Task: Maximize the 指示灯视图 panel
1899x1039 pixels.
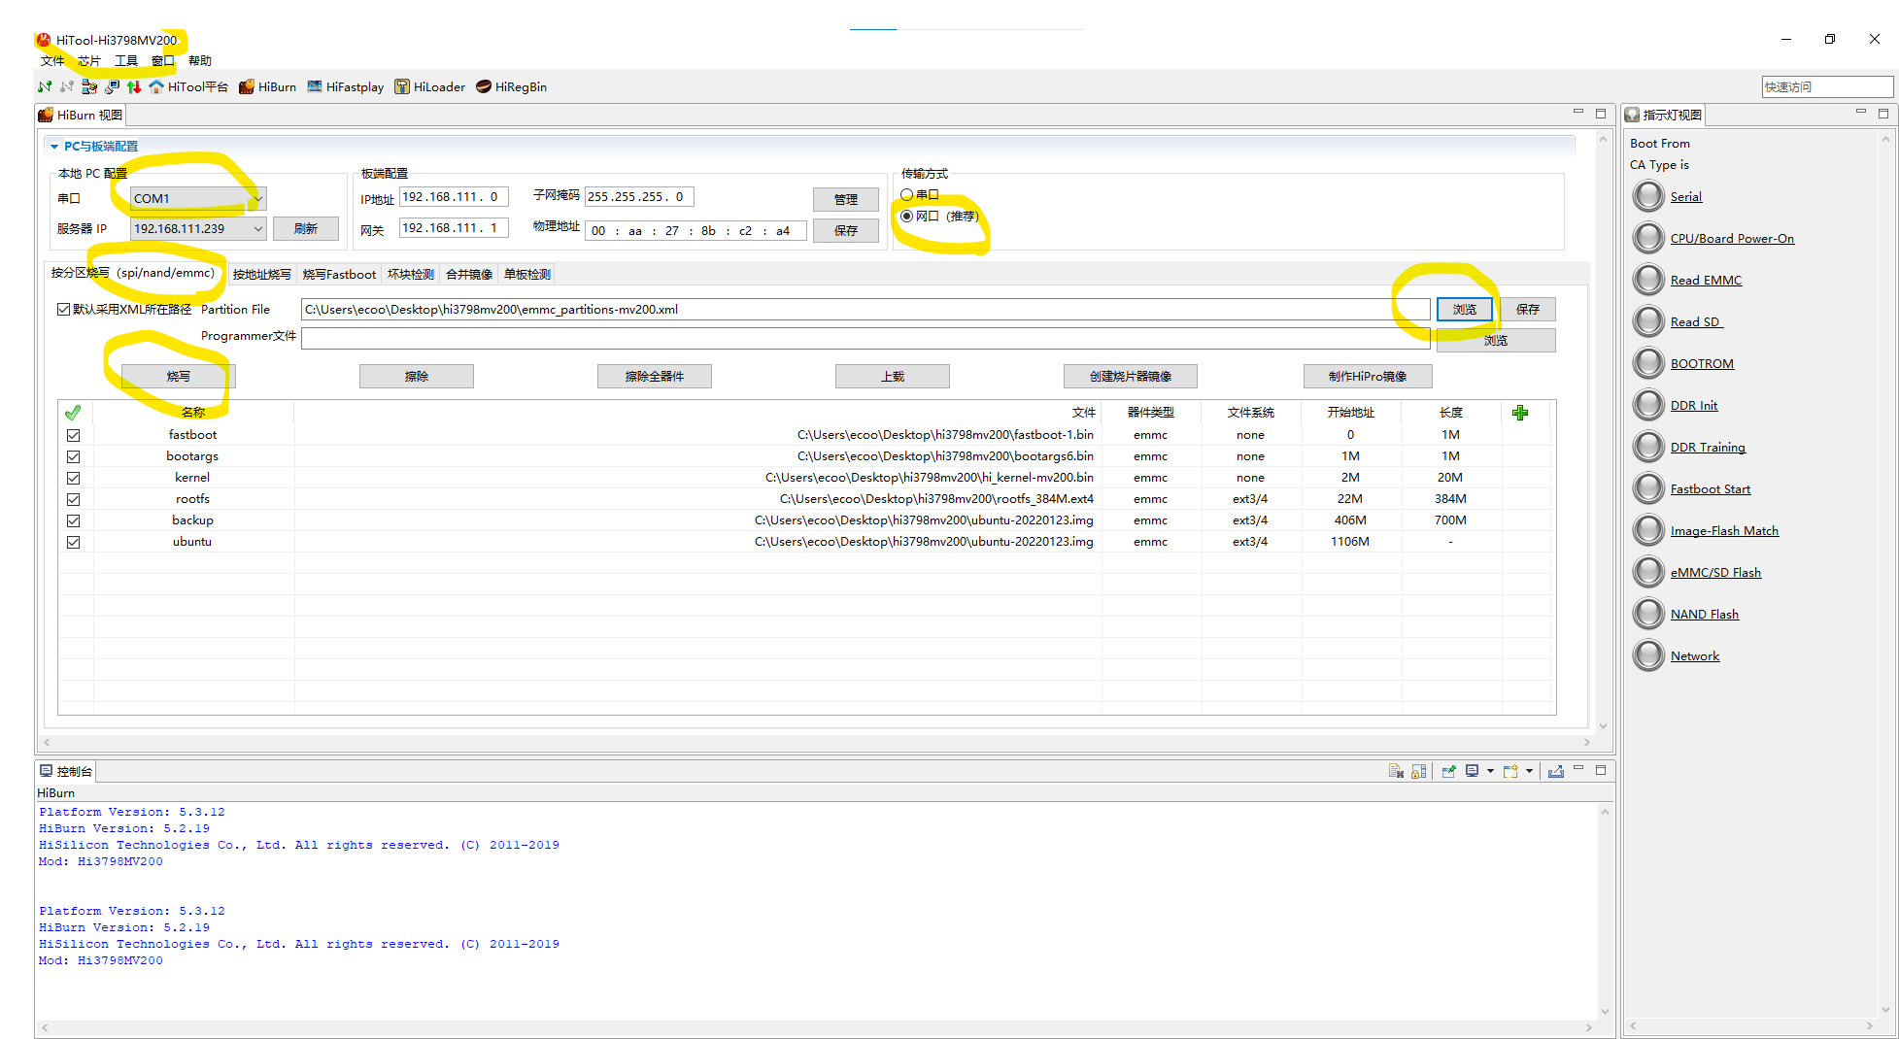Action: pyautogui.click(x=1883, y=114)
